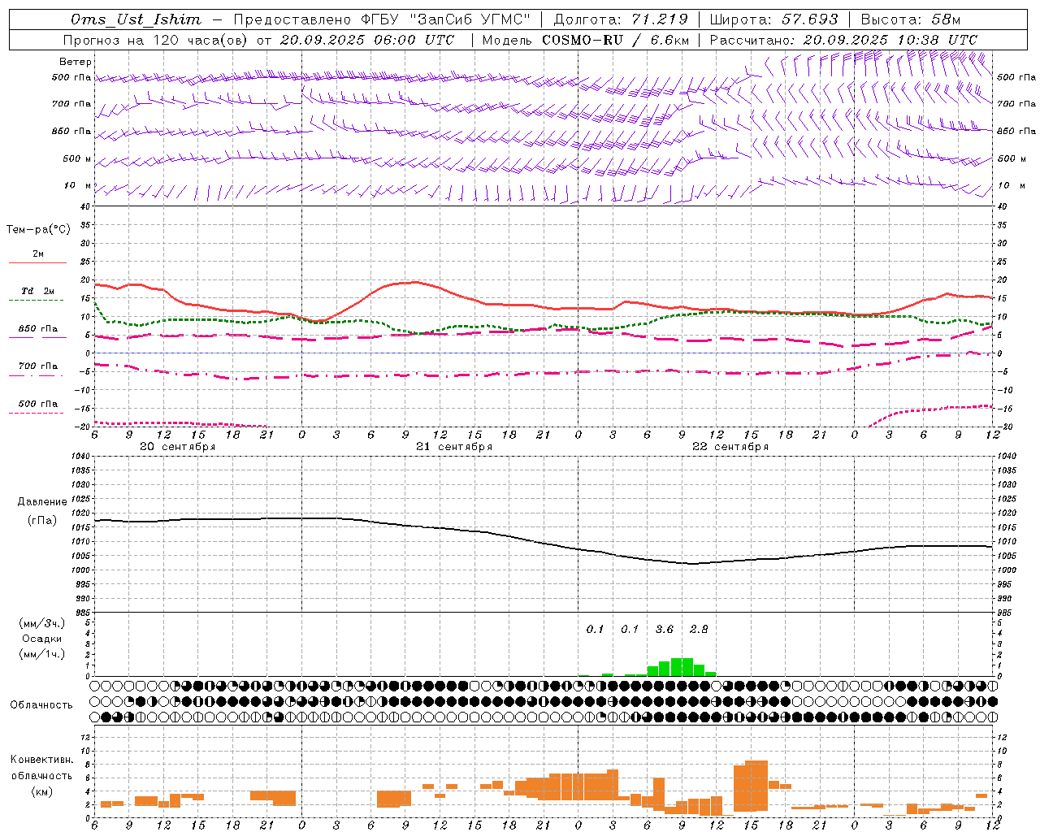
Task: Click the '850 гПа' temperature legend entry
Action: coord(38,329)
